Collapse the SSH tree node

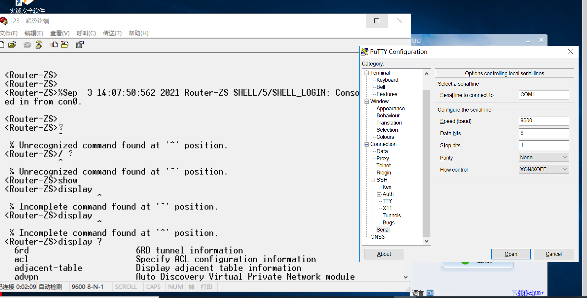pos(373,180)
